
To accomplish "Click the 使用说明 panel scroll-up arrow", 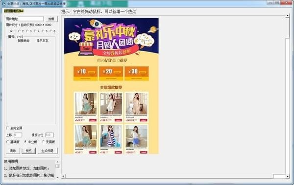I will coord(57,162).
